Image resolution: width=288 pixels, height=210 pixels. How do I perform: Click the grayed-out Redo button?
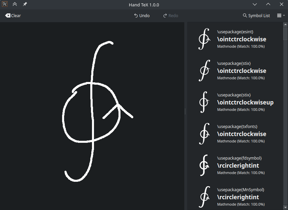[x=171, y=16]
